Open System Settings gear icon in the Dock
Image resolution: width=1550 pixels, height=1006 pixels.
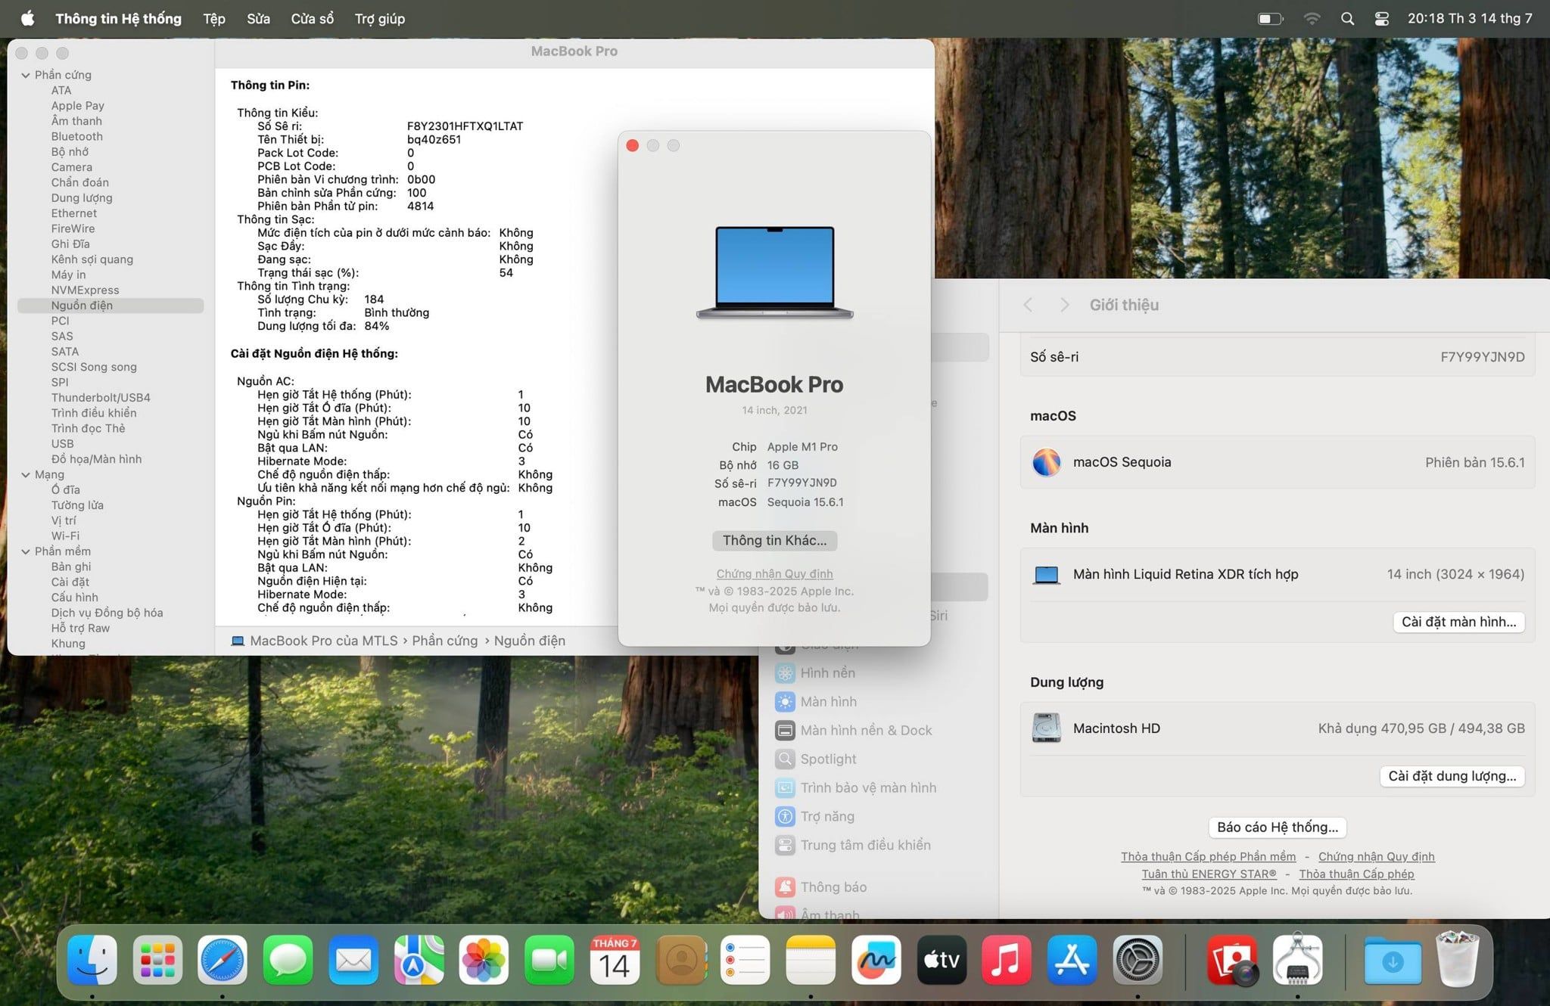(x=1138, y=960)
